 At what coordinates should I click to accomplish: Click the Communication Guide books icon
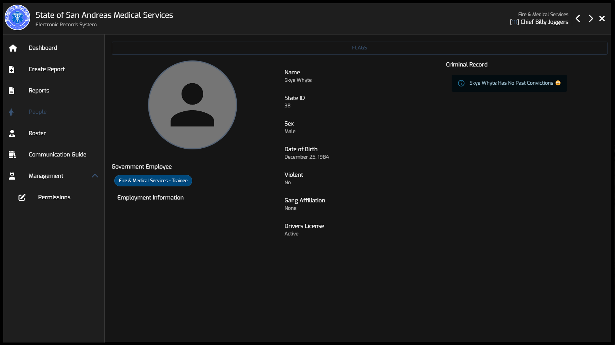click(12, 155)
